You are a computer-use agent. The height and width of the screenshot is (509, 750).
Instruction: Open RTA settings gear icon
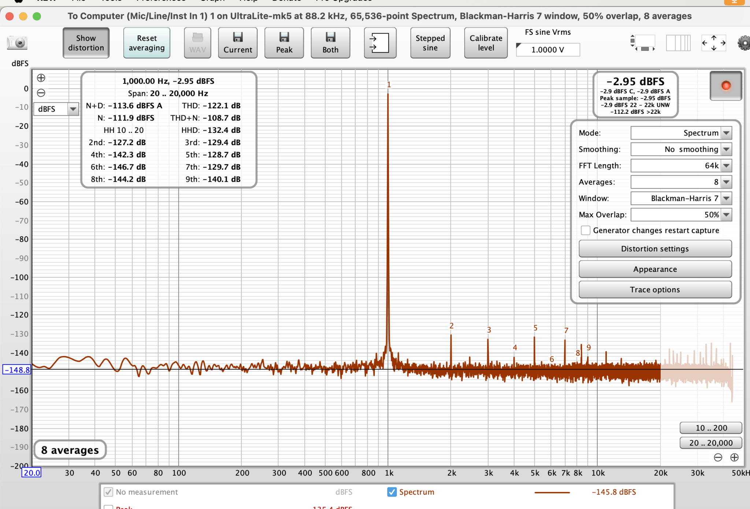point(743,43)
